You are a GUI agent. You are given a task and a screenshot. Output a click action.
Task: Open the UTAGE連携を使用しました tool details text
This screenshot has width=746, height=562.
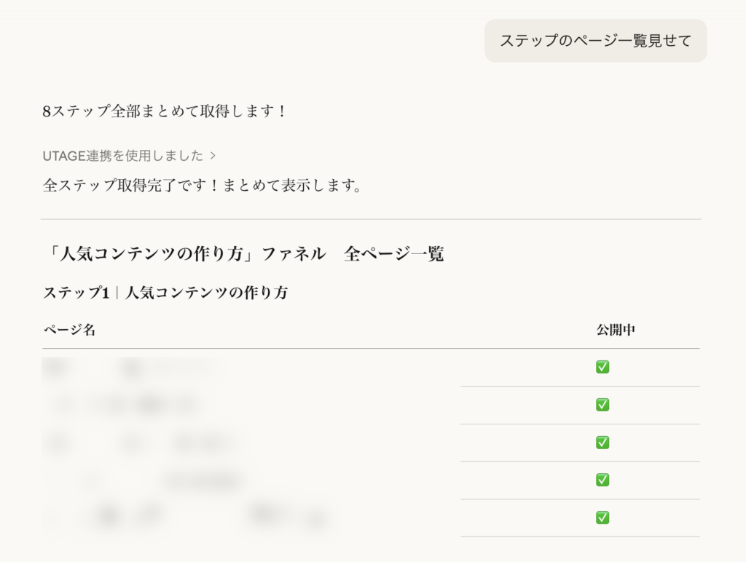pyautogui.click(x=123, y=155)
